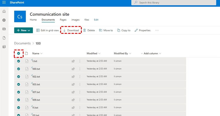Delete the selected files
The height and width of the screenshot is (116, 220).
pos(89,30)
